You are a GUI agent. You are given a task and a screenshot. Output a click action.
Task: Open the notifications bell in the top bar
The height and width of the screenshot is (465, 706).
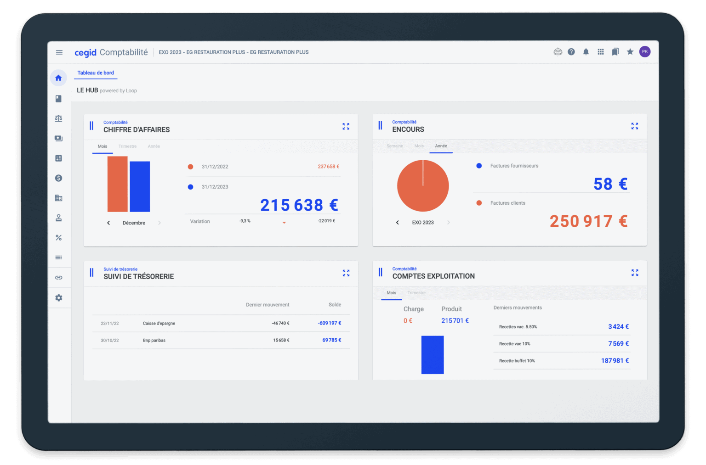[586, 51]
